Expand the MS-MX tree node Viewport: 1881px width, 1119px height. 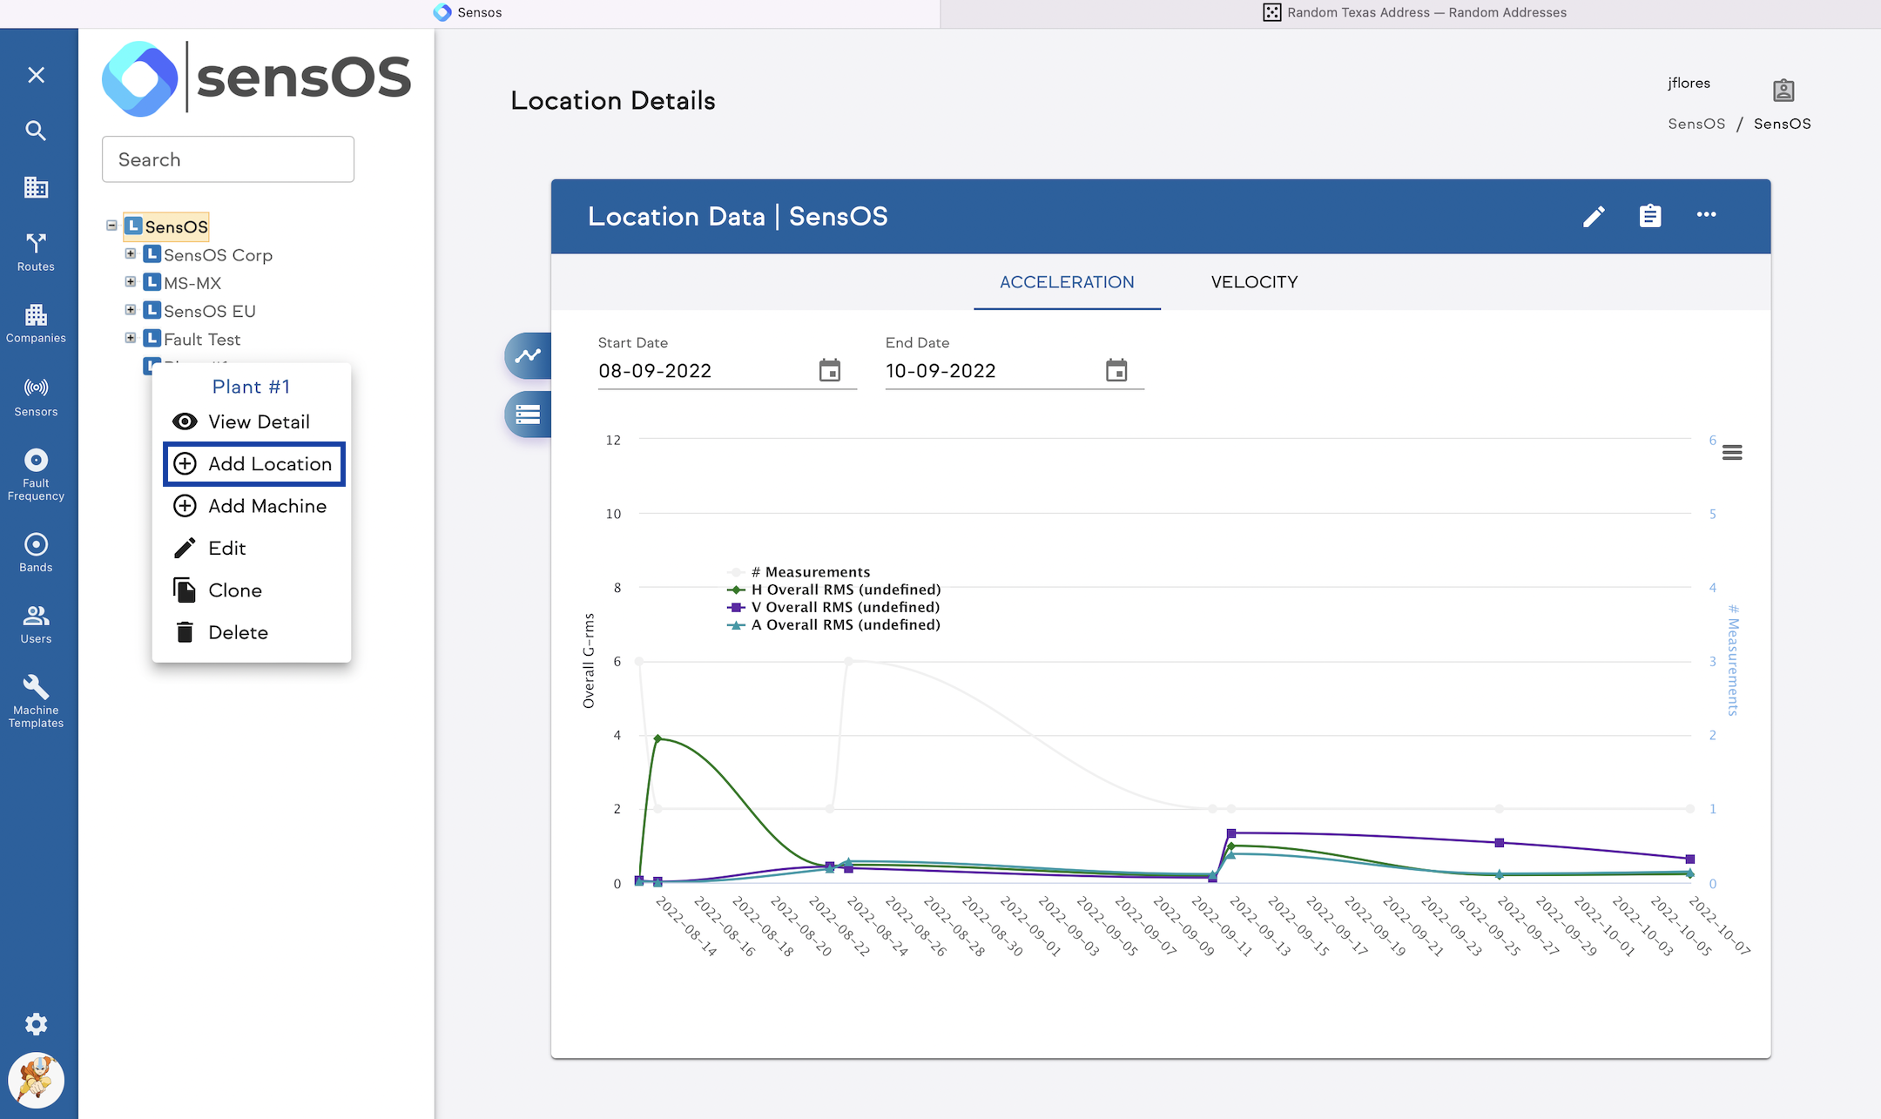coord(131,281)
